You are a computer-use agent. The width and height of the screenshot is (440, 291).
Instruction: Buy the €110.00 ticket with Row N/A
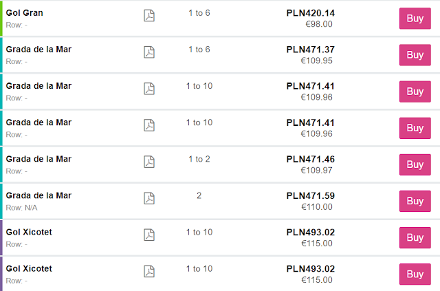click(415, 201)
